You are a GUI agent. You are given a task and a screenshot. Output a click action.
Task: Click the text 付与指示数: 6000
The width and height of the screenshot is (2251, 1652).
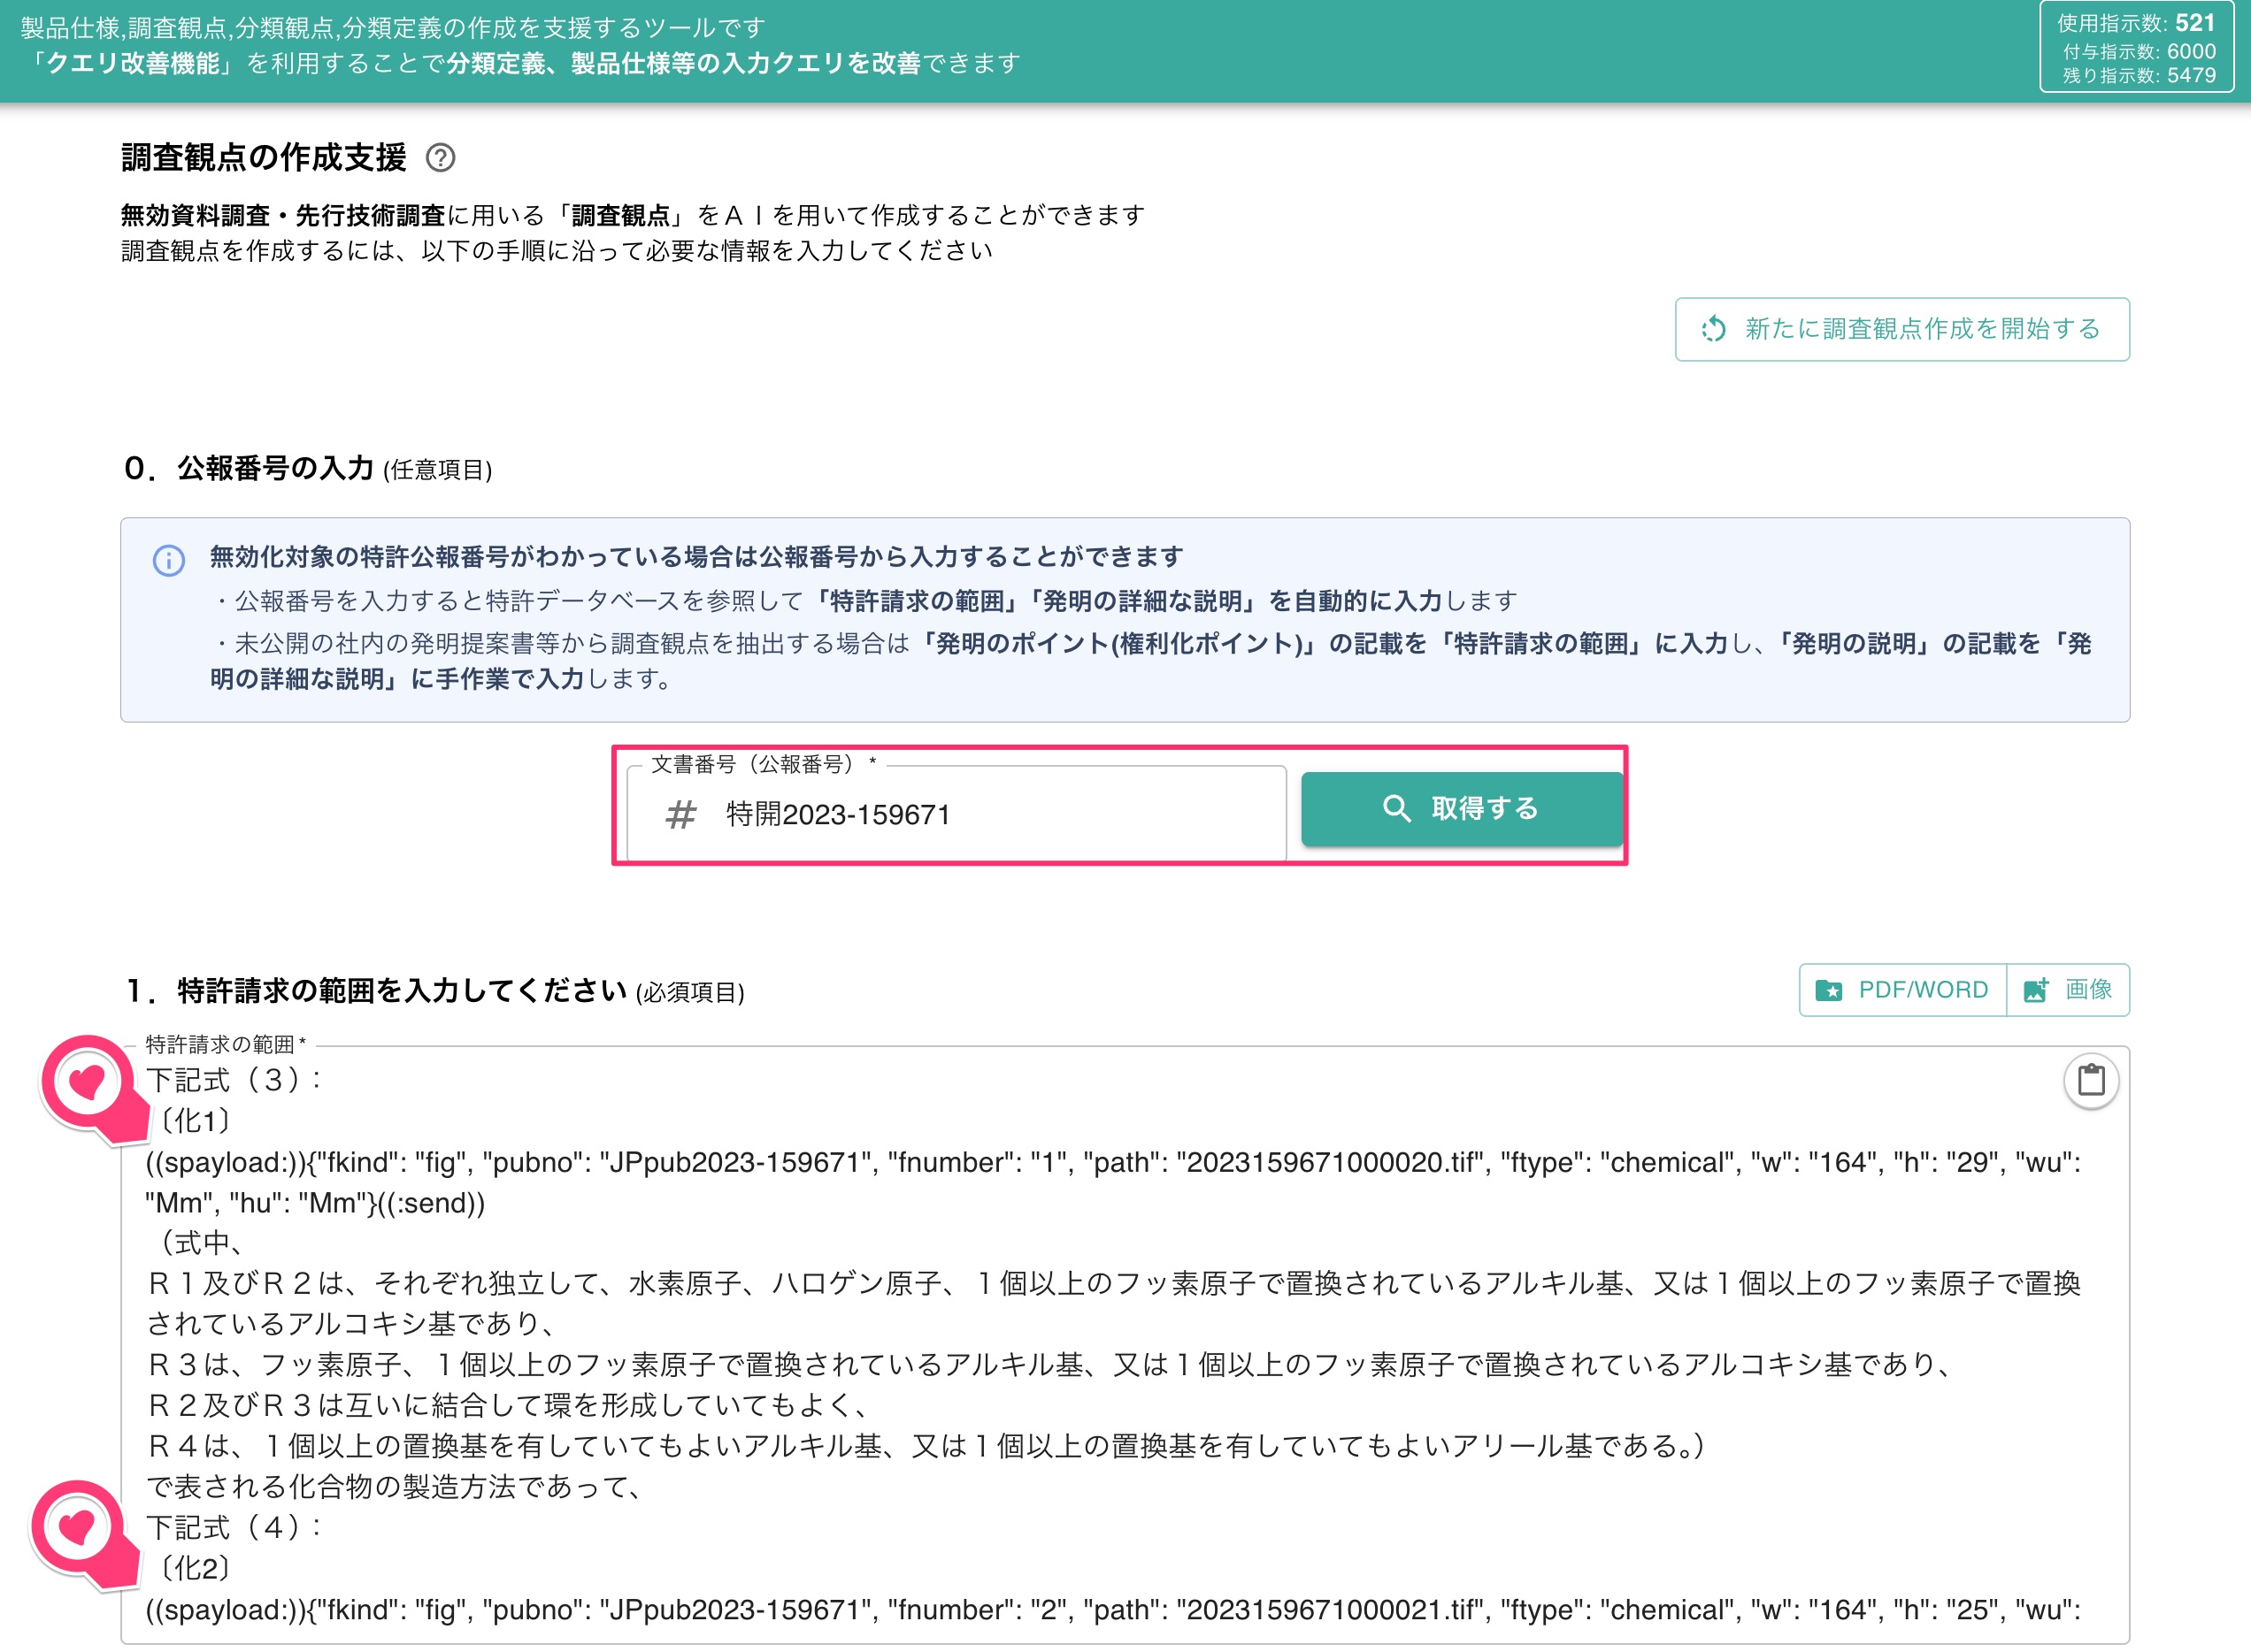tap(2138, 51)
